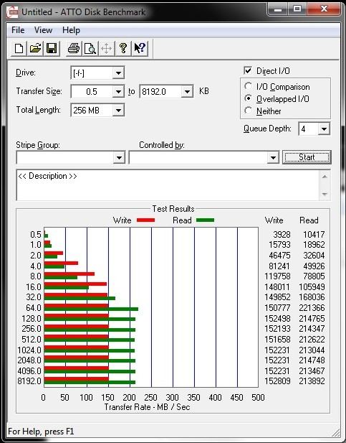Click the Print toolbar icon
346x443 pixels.
(x=74, y=48)
